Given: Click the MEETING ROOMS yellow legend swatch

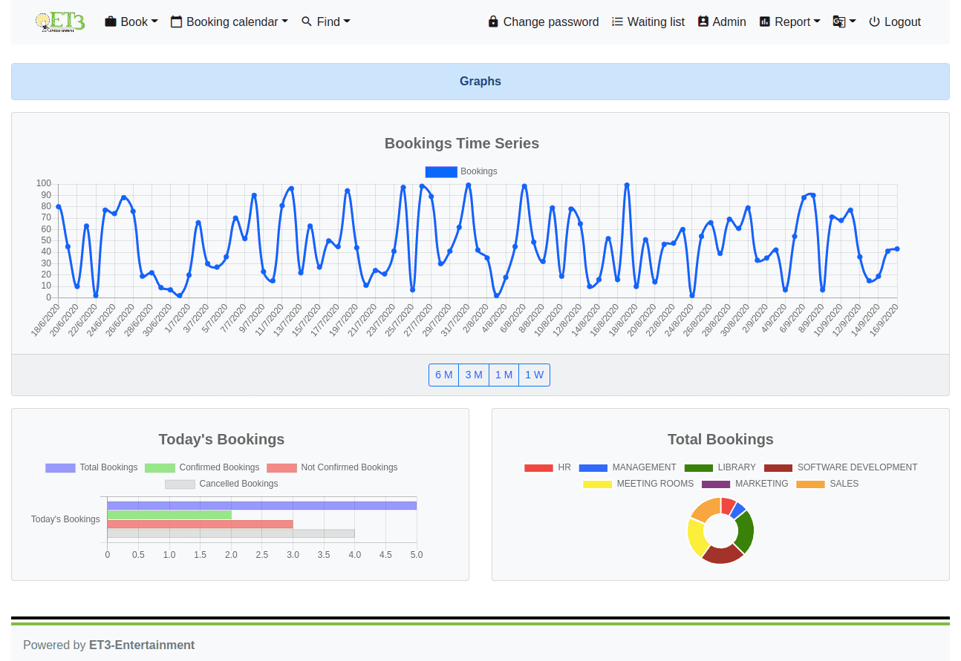Looking at the screenshot, I should [x=598, y=484].
